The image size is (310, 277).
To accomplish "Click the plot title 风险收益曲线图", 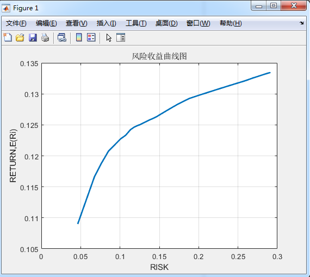I will coord(159,56).
